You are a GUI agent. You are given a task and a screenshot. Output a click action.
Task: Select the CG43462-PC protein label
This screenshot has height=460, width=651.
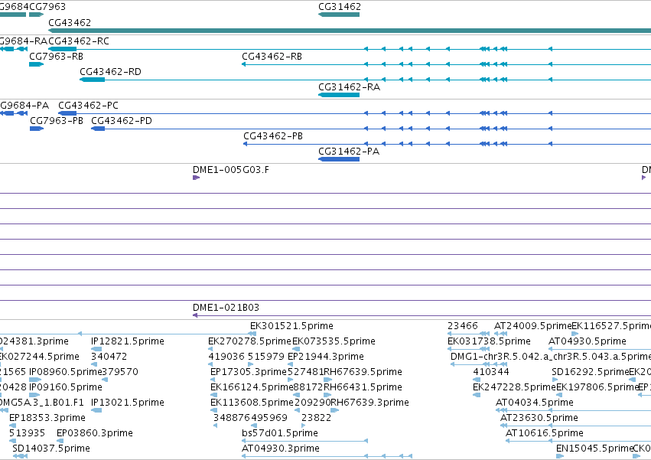pyautogui.click(x=89, y=106)
